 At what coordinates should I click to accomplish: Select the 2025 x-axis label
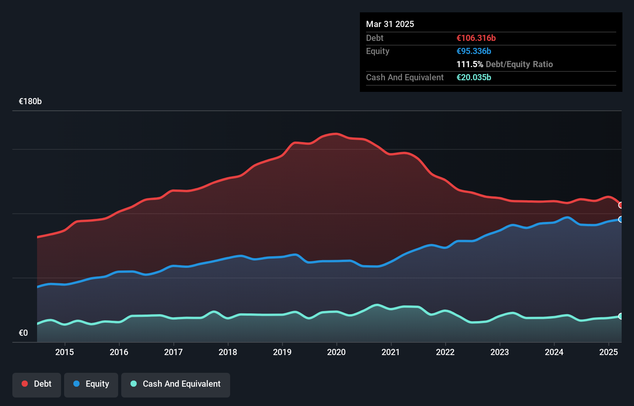pos(609,352)
